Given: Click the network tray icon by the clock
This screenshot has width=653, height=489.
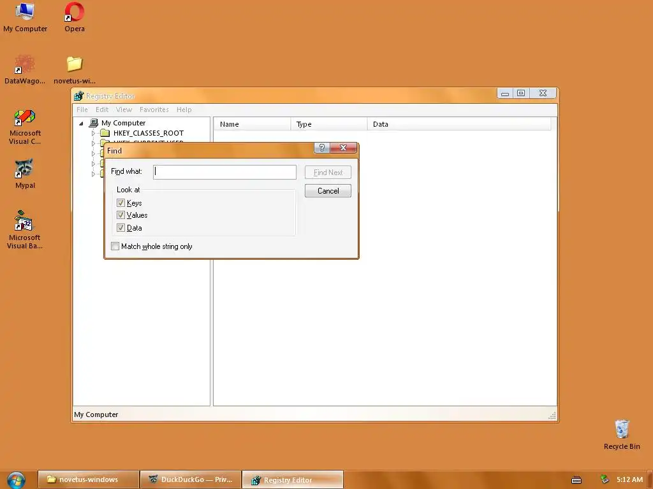Looking at the screenshot, I should point(605,479).
